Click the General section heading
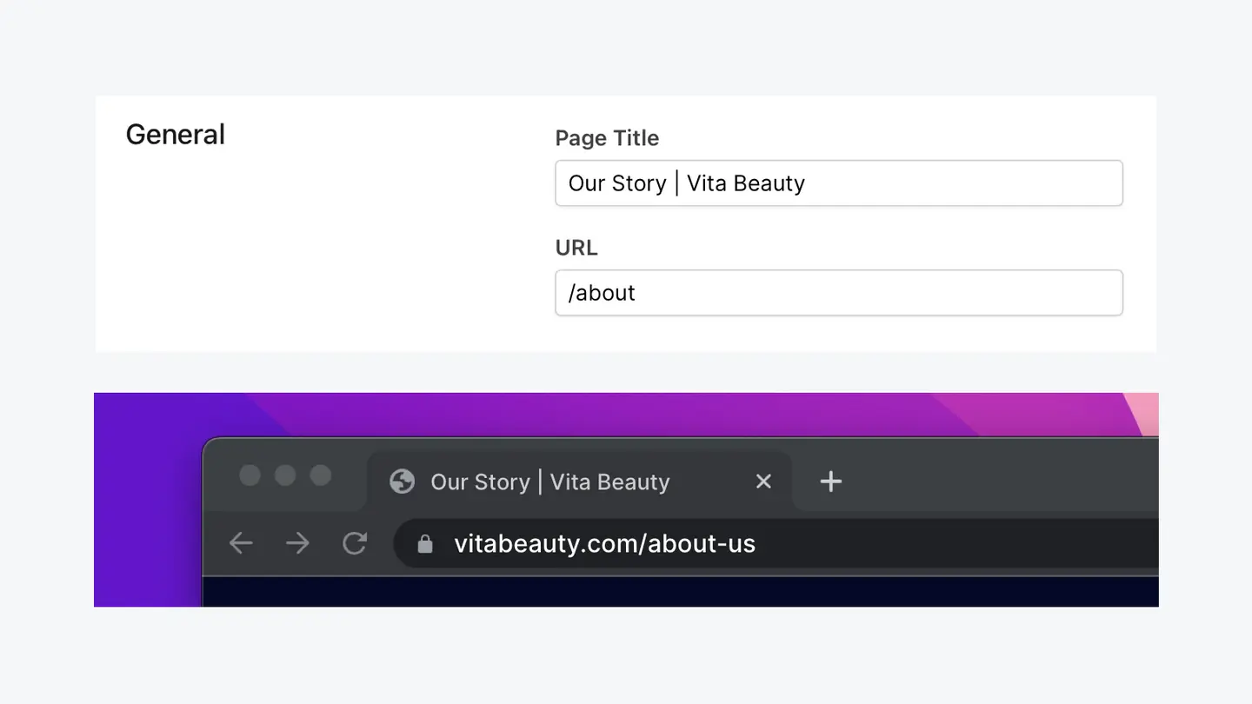The width and height of the screenshot is (1252, 704). click(x=176, y=135)
